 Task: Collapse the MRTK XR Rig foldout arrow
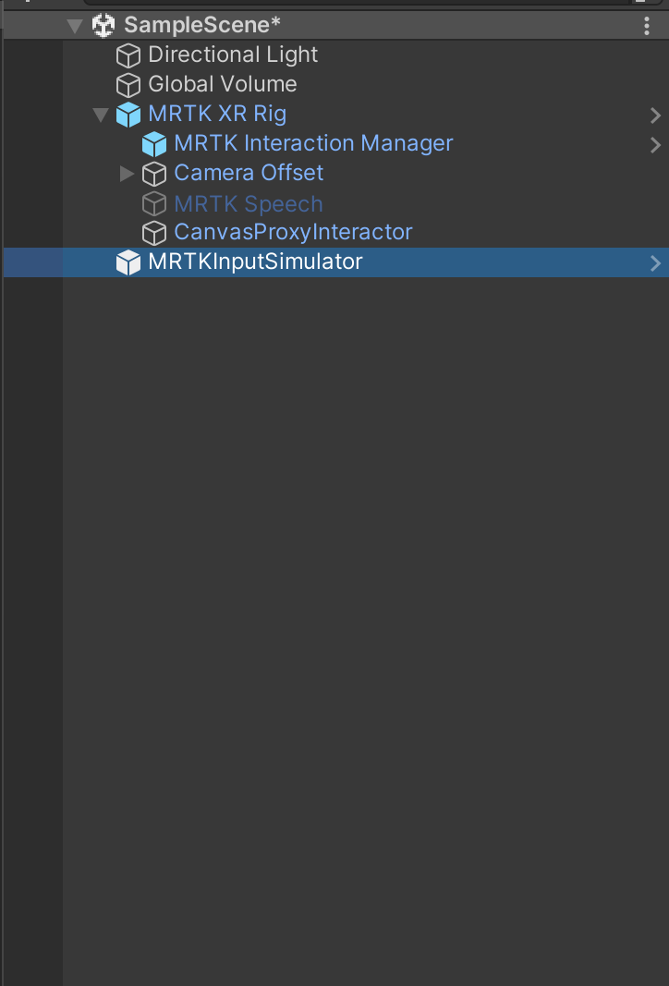point(101,115)
